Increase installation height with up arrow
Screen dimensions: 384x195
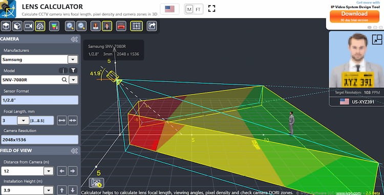point(62,190)
